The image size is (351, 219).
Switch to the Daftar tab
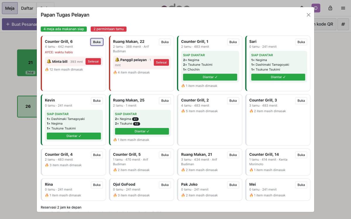27,8
